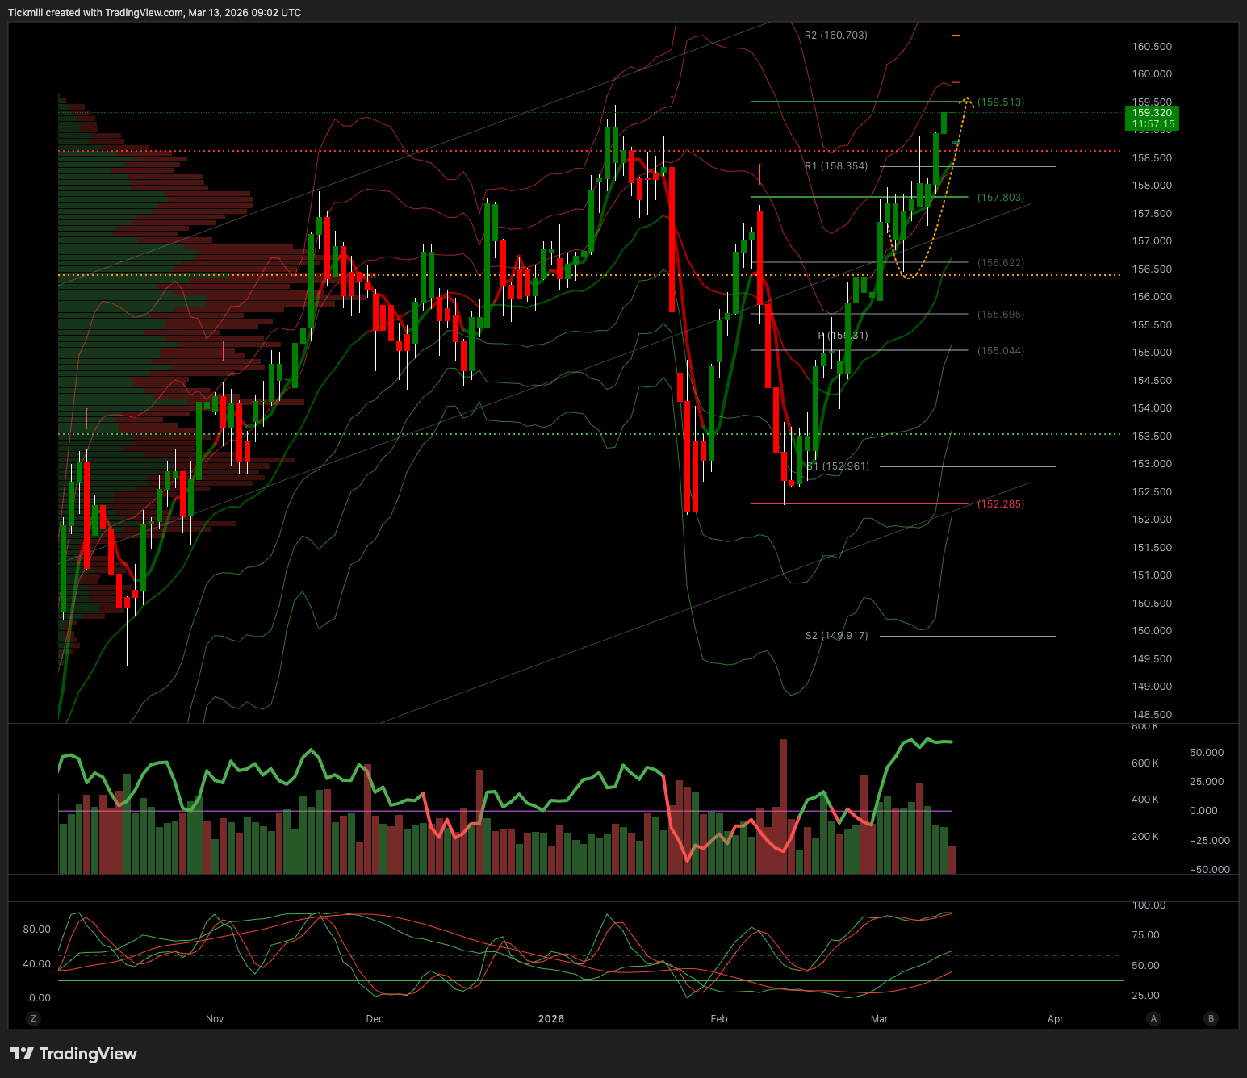Click the TradingView logo icon mark
1247x1078 pixels.
22,1054
